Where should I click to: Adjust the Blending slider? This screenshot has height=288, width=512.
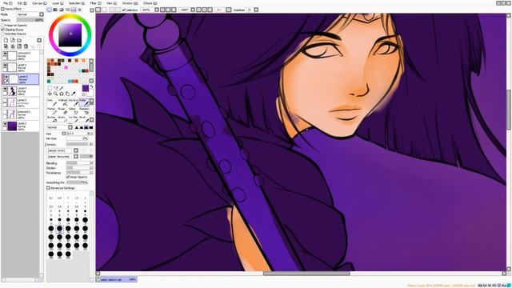(x=80, y=163)
